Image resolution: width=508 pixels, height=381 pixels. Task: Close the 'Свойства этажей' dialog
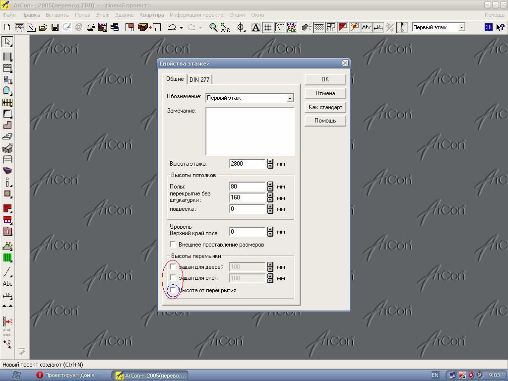click(x=345, y=63)
